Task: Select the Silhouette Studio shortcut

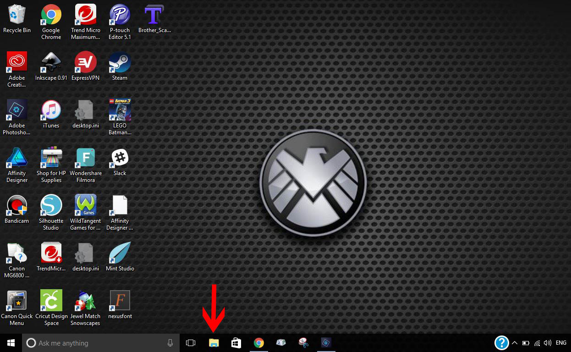Action: [x=51, y=212]
